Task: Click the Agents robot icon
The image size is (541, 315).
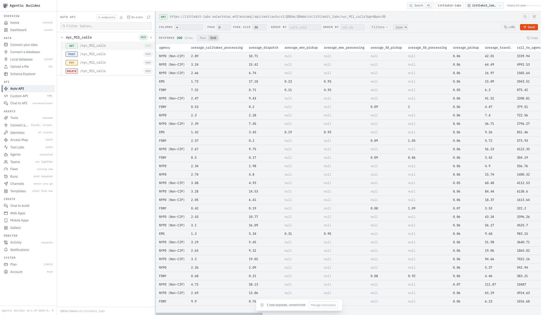Action: (x=6, y=155)
